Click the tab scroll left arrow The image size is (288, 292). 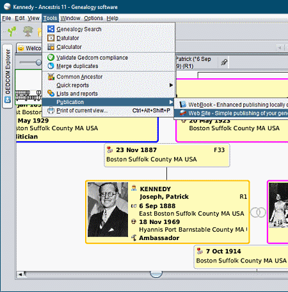(x=280, y=47)
